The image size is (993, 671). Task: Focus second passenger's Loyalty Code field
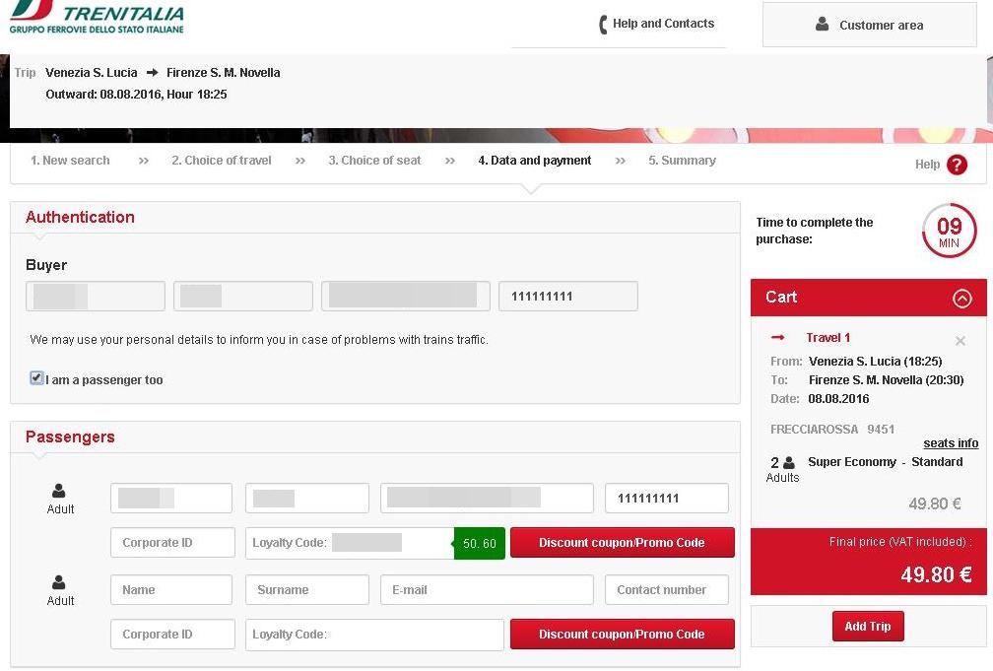(x=375, y=635)
